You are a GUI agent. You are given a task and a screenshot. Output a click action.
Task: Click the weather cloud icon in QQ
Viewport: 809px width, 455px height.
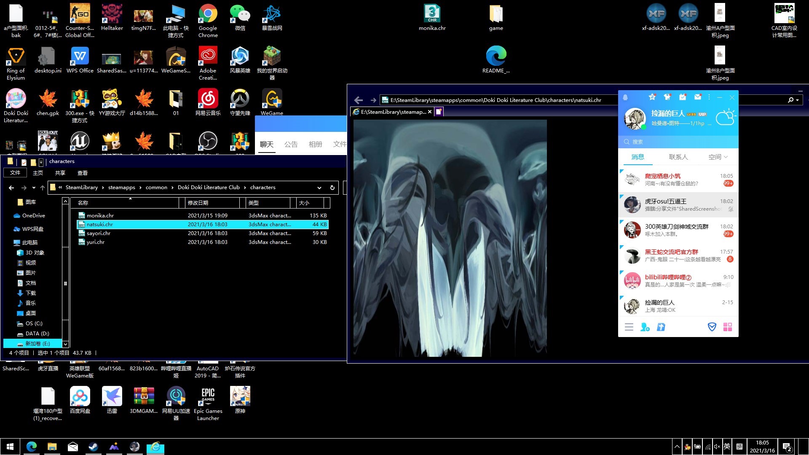tap(726, 117)
